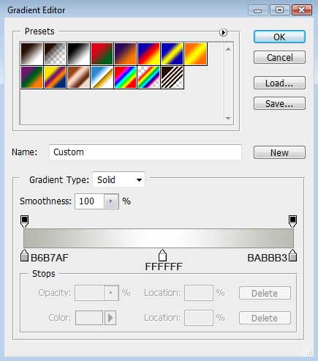Select the B6B7AF color stop

24,256
